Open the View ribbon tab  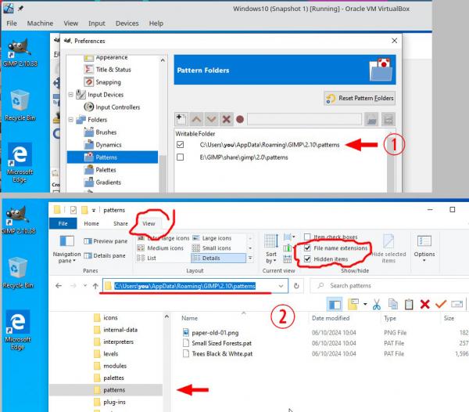click(x=149, y=223)
